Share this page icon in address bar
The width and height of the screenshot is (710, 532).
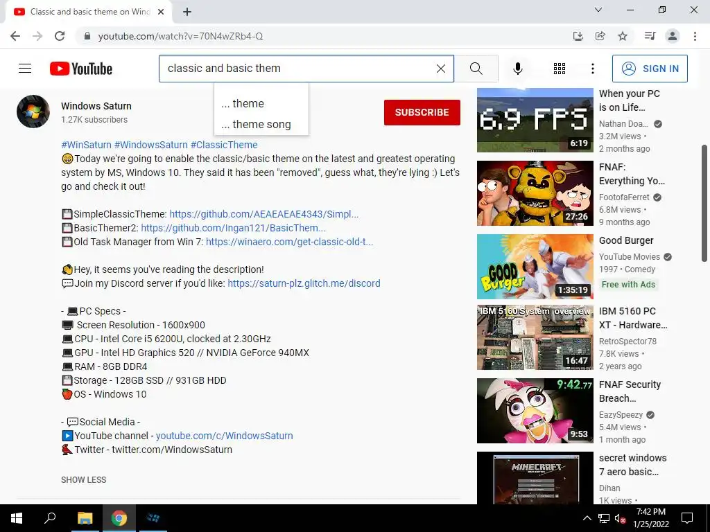tap(600, 36)
